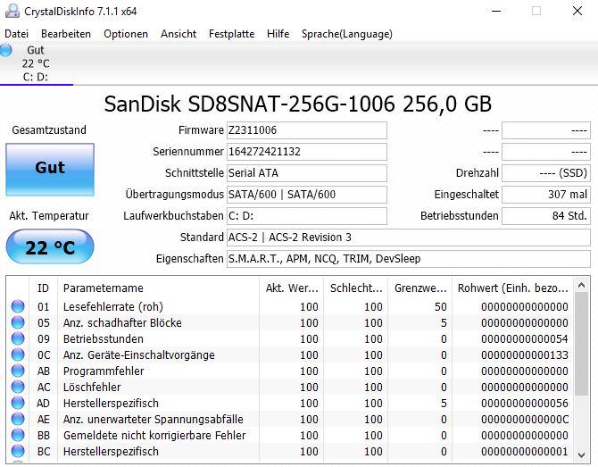Click the SMART table vertical scrollbar thumb
This screenshot has height=467, width=598.
pos(582,344)
